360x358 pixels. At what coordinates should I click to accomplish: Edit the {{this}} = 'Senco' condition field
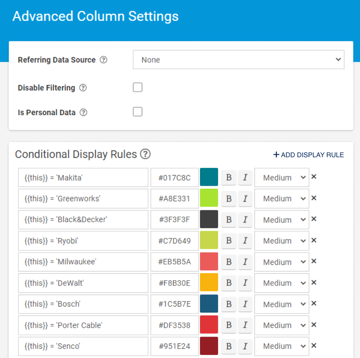click(x=83, y=346)
